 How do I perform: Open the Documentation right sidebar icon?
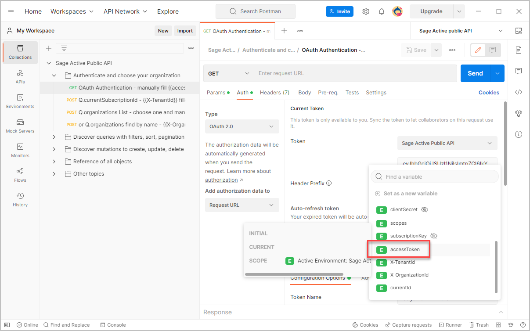(519, 50)
